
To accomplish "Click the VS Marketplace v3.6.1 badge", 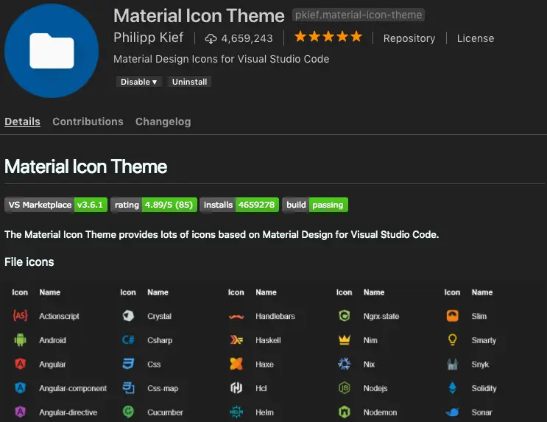I will coord(56,205).
